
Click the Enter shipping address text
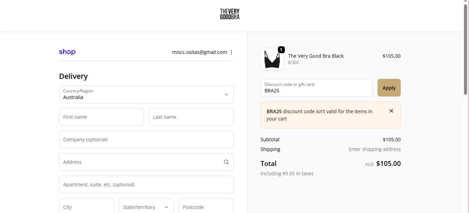pyautogui.click(x=375, y=149)
